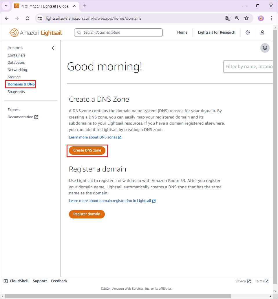The width and height of the screenshot is (278, 299).
Task: Open Storage in the sidebar
Action: coord(14,77)
